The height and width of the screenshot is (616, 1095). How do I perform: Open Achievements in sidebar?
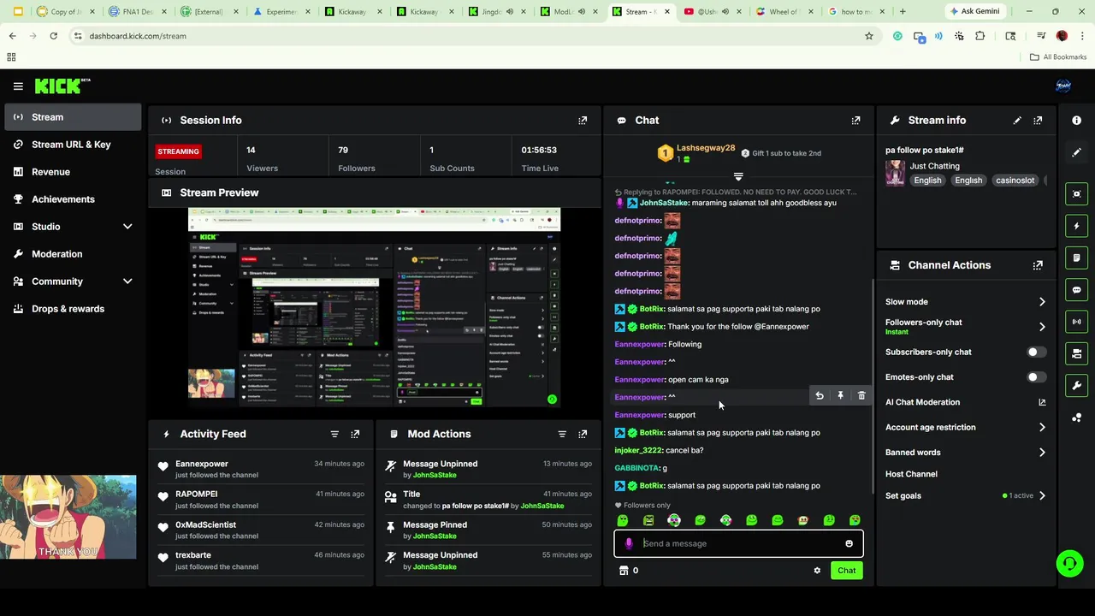pos(73,199)
